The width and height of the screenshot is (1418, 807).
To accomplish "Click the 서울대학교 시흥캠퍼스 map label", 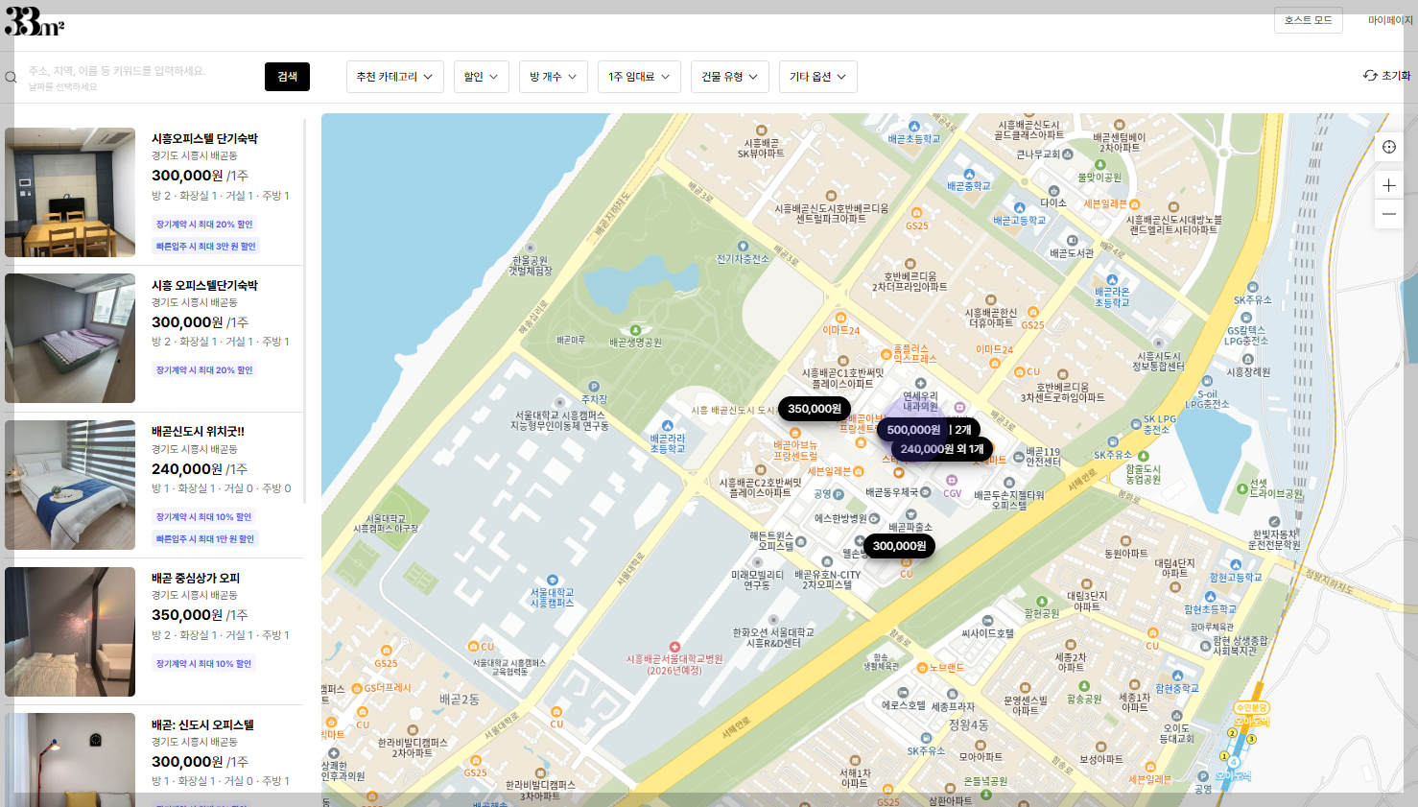I will point(552,599).
